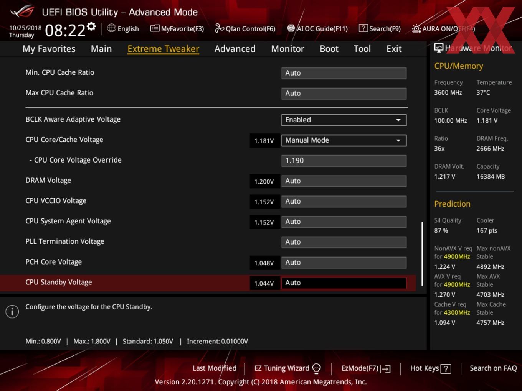Expand BCLK Aware Adaptive Voltage dropdown
The height and width of the screenshot is (391, 522).
point(344,120)
